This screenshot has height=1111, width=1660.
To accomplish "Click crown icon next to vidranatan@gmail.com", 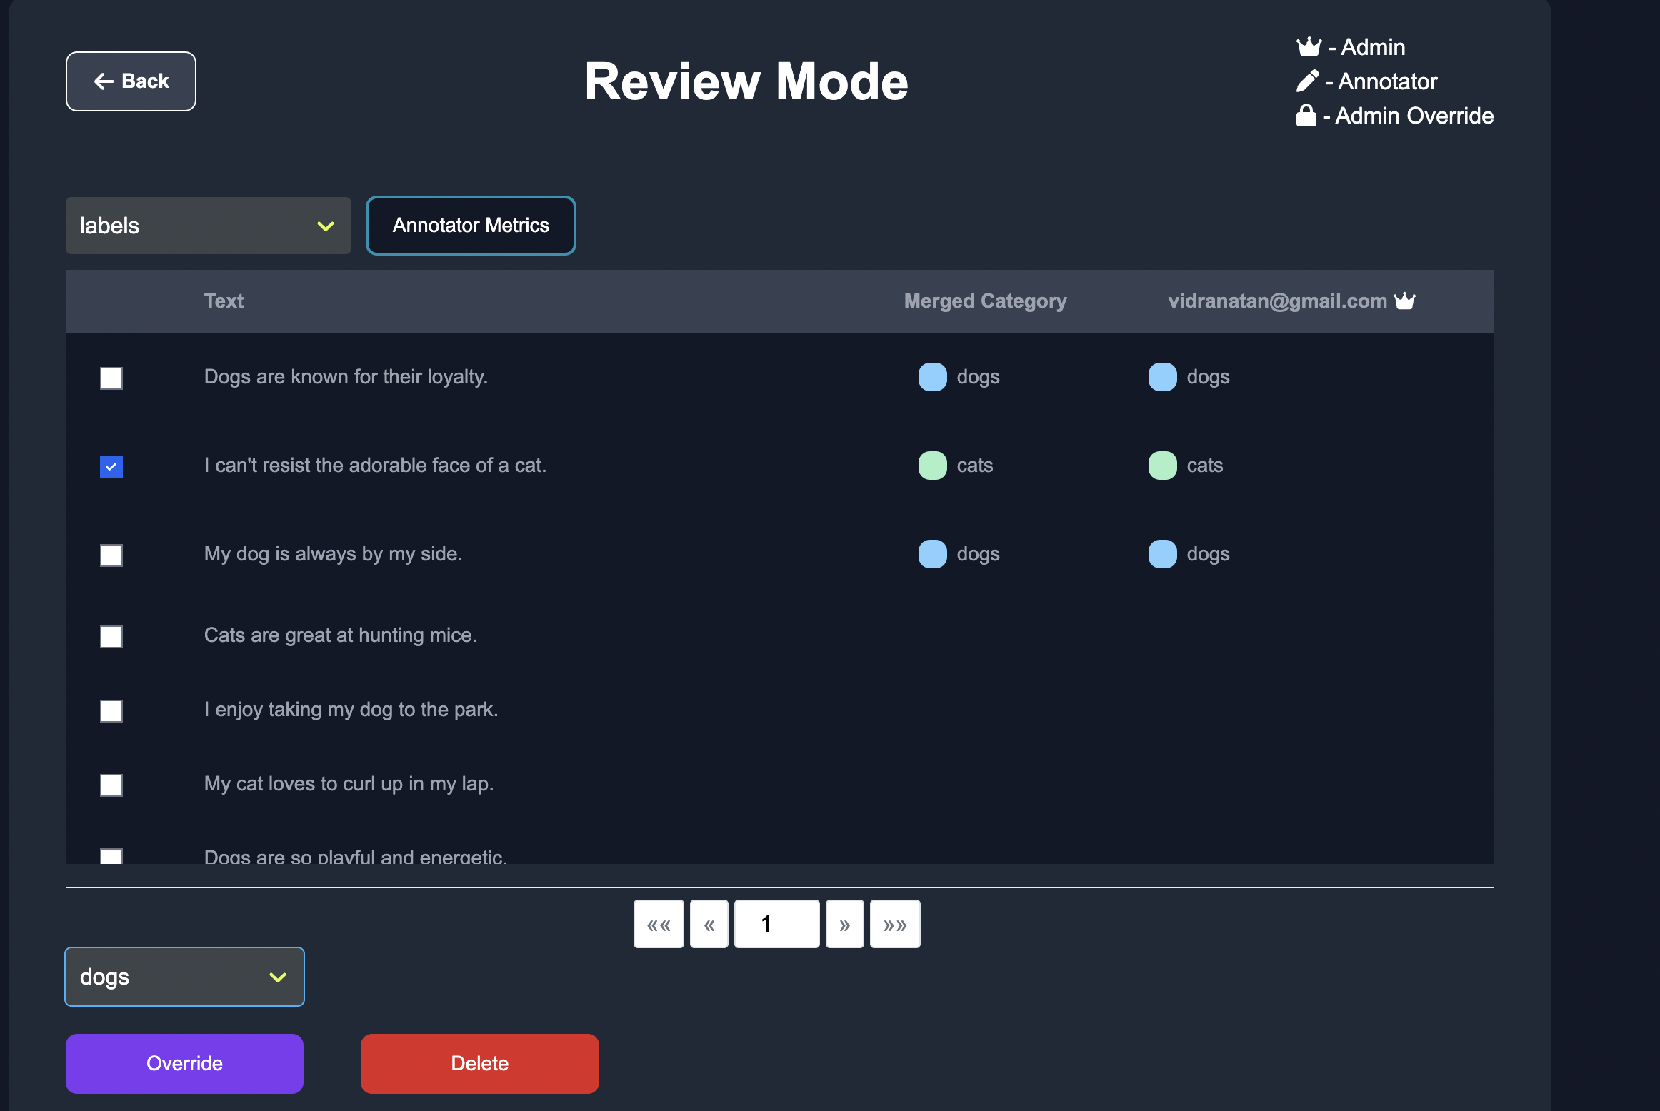I will click(x=1404, y=301).
